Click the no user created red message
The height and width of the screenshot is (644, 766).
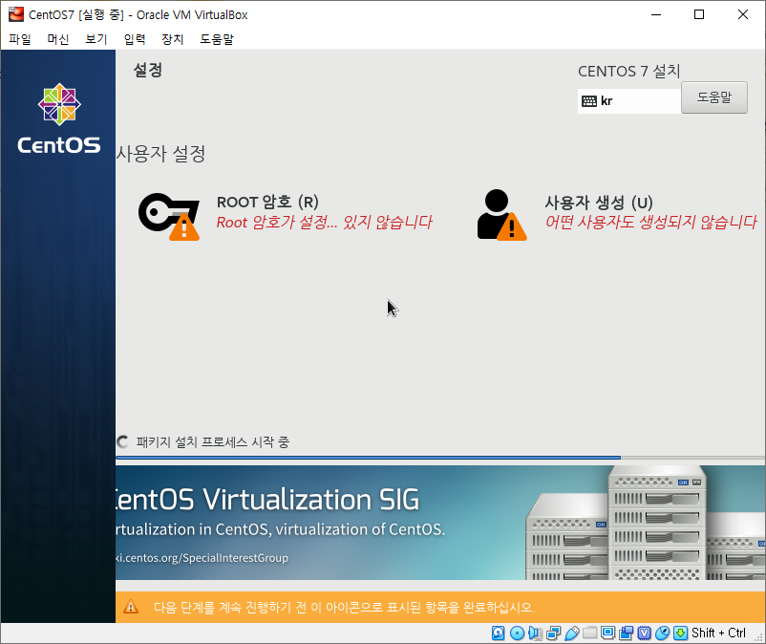coord(651,223)
